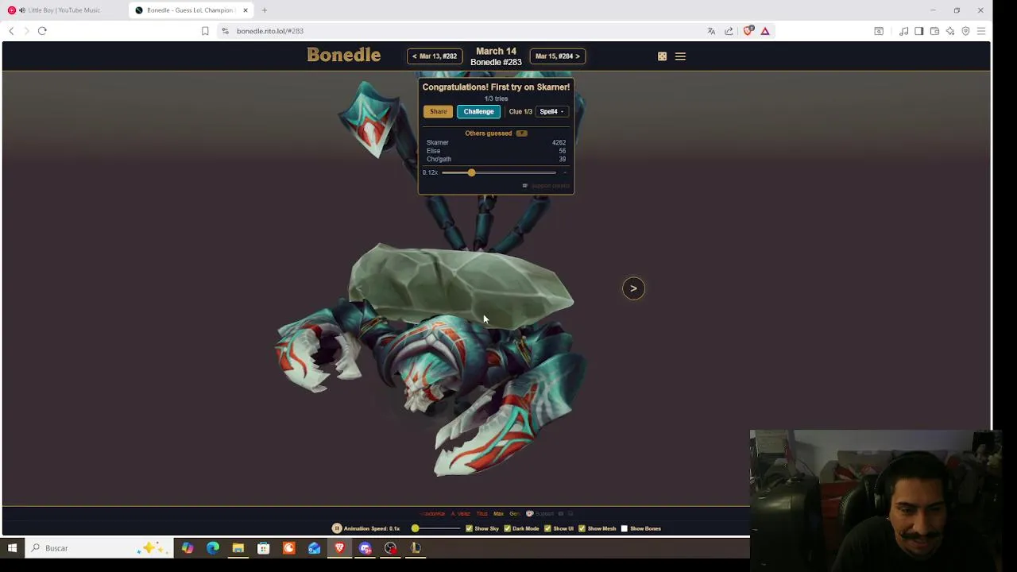This screenshot has height=572, width=1017.
Task: Click the share page icon in address bar
Action: 729,31
